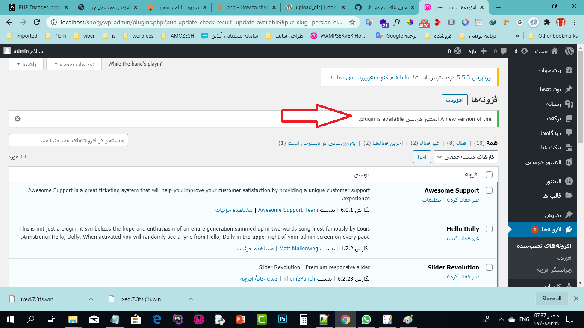
Task: Open Windows Start menu
Action: [10, 319]
